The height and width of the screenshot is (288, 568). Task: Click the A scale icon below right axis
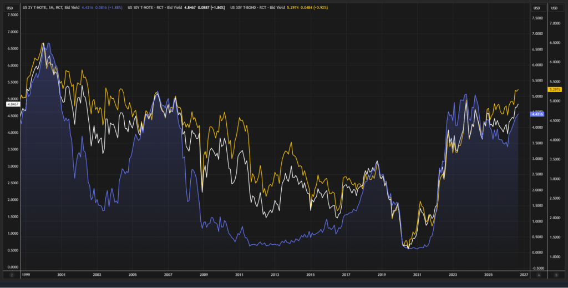click(539, 275)
